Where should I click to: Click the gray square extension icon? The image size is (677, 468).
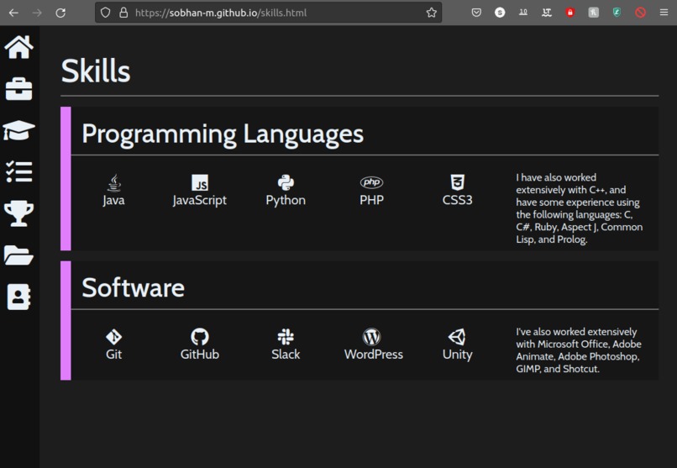coord(594,13)
